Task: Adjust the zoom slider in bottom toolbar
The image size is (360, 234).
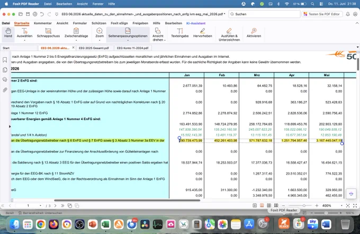Action: tap(304, 205)
